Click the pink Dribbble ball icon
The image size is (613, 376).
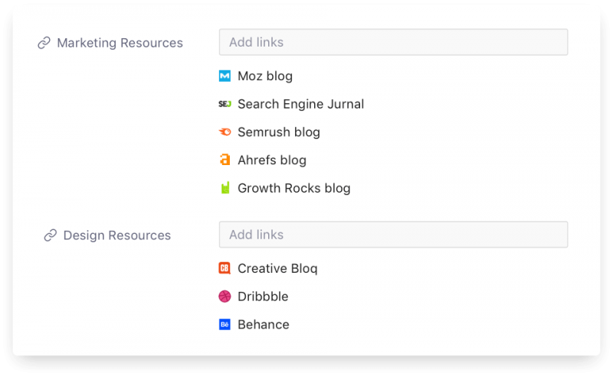point(225,297)
